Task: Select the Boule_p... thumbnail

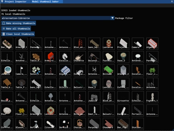Action: coord(7,97)
